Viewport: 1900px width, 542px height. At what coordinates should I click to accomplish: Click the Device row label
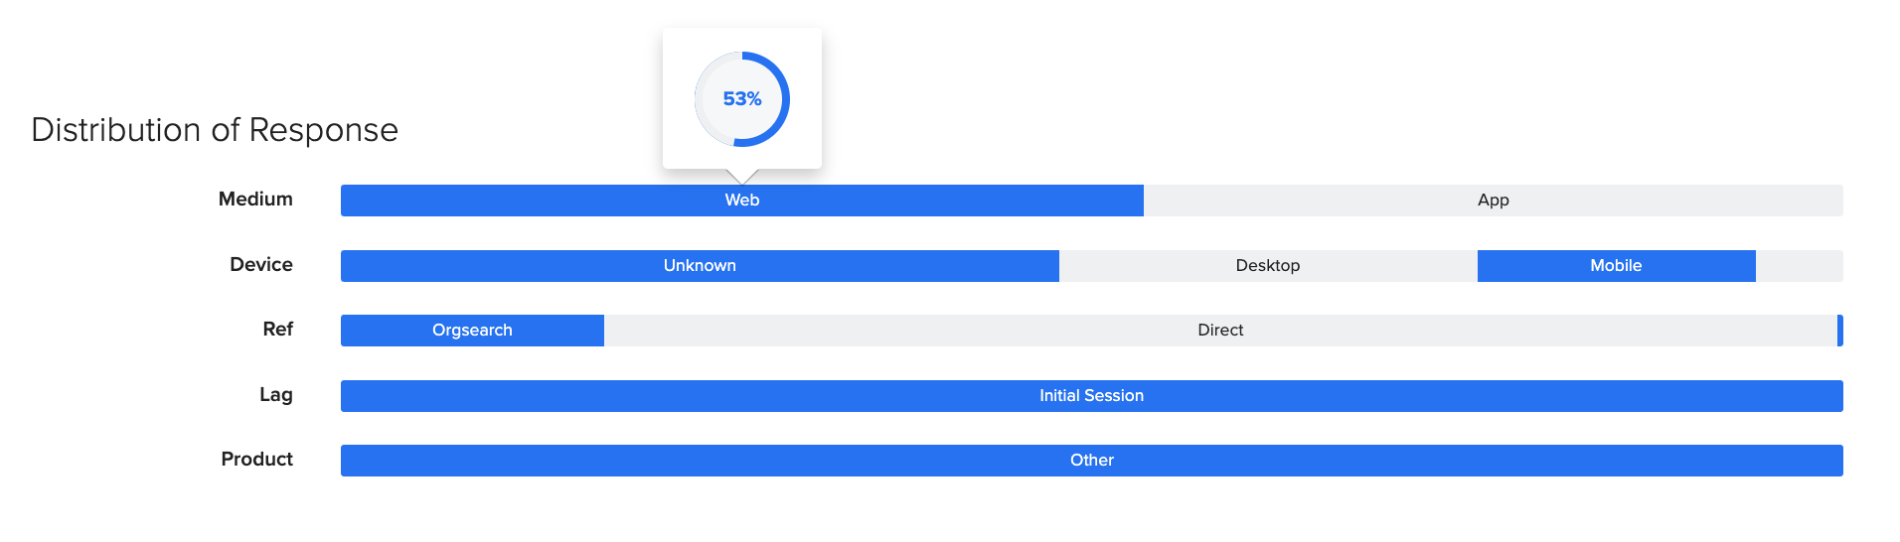(261, 265)
